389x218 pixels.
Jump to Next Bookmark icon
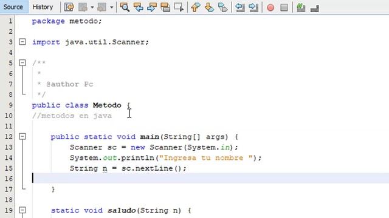[x=209, y=7]
